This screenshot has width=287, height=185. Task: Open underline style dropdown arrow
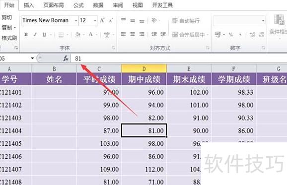click(x=51, y=35)
